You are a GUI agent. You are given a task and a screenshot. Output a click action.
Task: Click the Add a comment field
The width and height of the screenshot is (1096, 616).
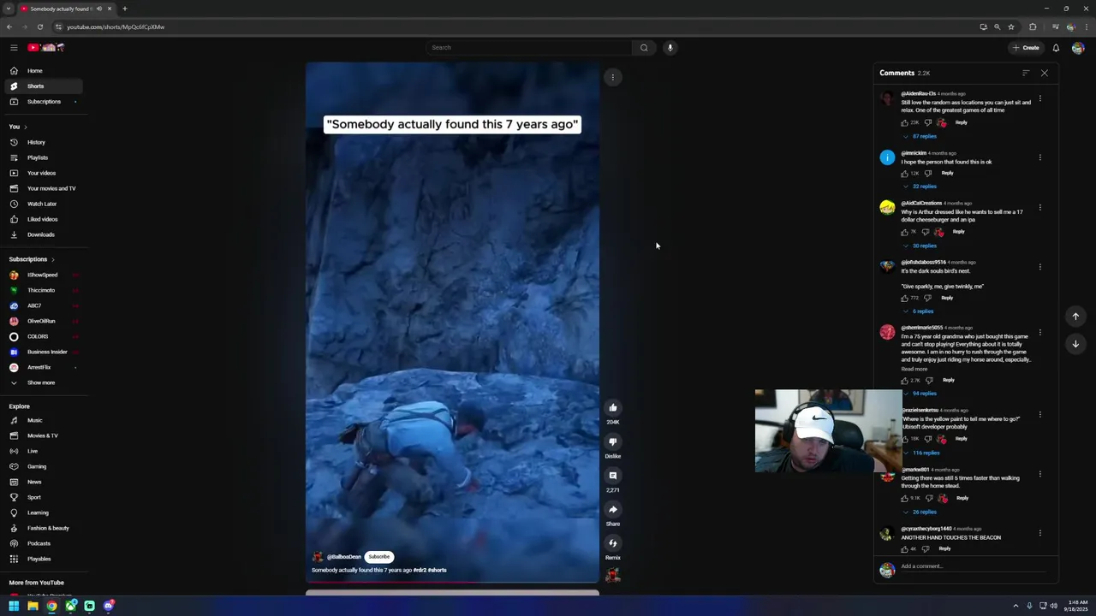pos(973,566)
